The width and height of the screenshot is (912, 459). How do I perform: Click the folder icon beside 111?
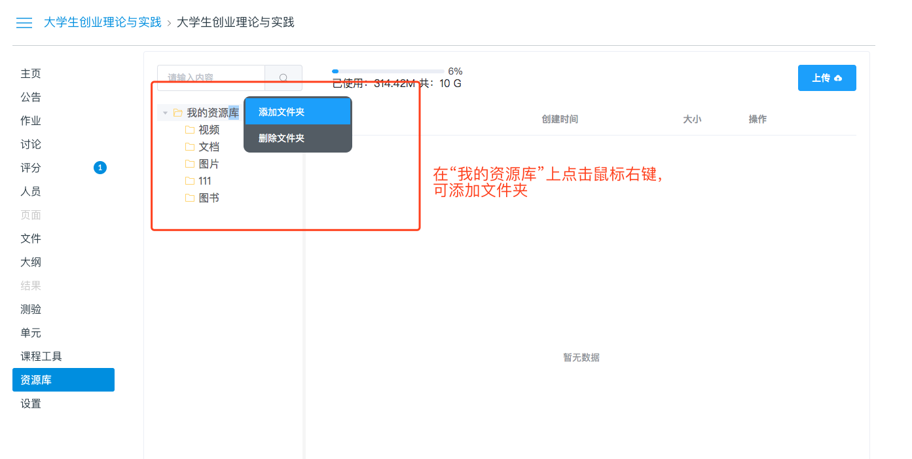point(190,181)
